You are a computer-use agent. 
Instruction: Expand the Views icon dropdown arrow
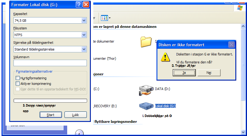(110, 18)
